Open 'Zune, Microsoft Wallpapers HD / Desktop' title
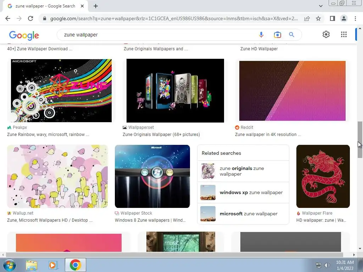This screenshot has width=363, height=272. pos(50,220)
